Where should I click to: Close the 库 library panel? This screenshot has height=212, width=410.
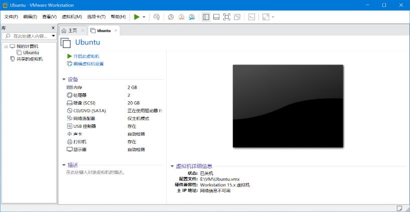(x=53, y=28)
